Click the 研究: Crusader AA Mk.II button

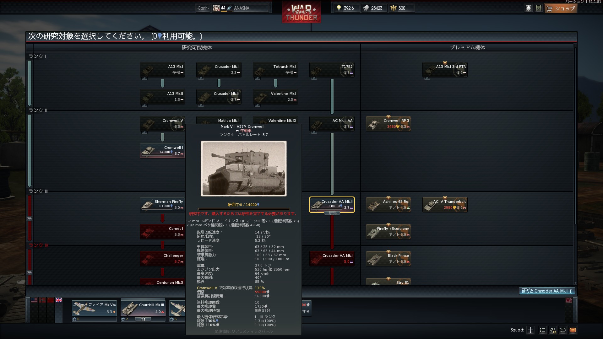(x=547, y=291)
